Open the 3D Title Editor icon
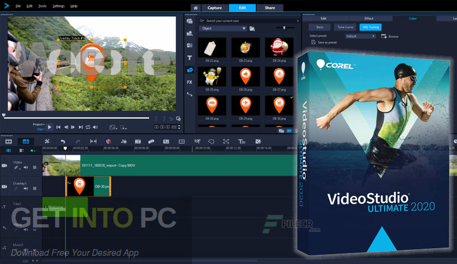Image resolution: width=457 pixels, height=264 pixels. [242, 142]
